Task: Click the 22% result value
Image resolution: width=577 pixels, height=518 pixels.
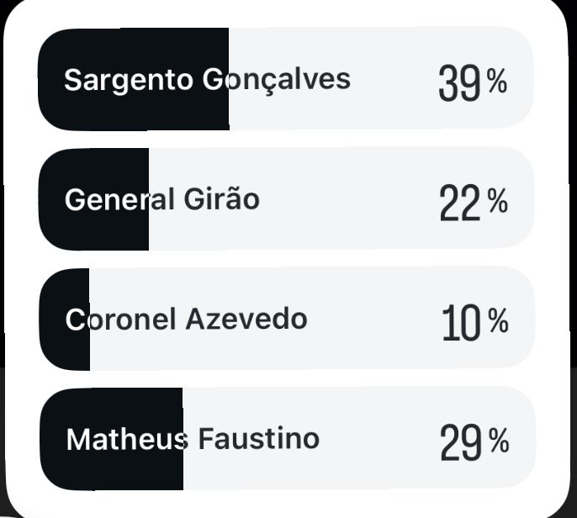Action: [459, 203]
